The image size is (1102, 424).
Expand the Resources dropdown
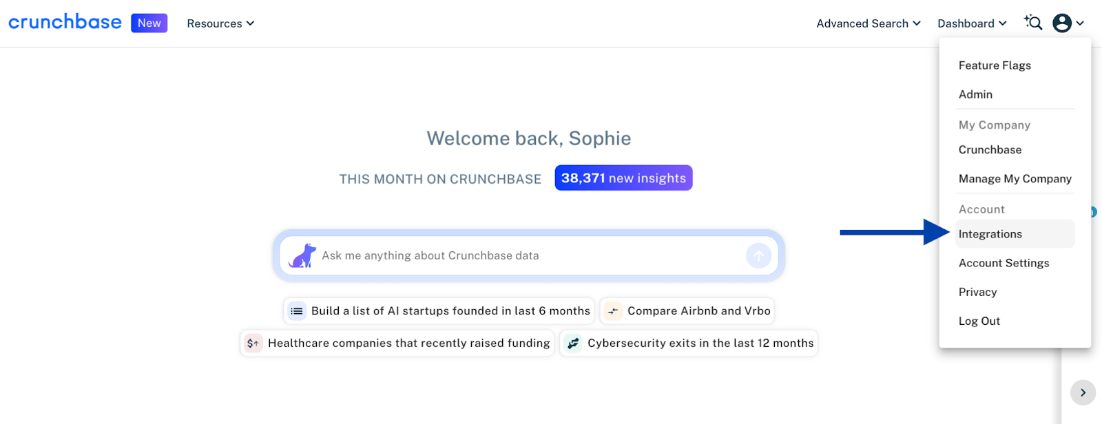[x=220, y=23]
